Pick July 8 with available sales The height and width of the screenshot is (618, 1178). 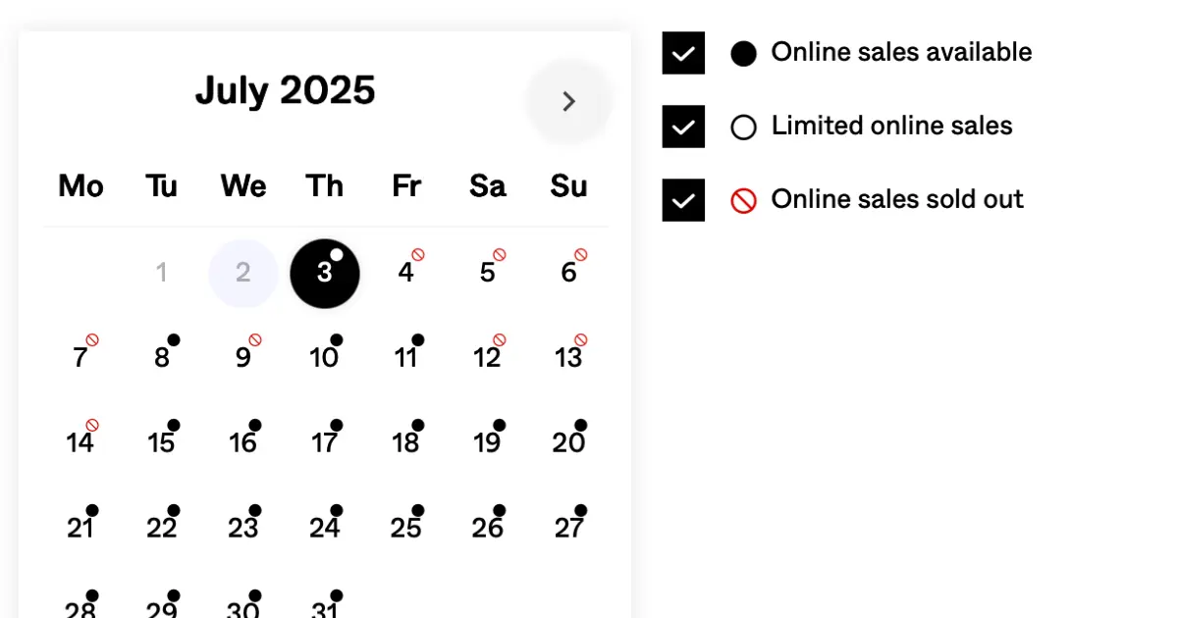pyautogui.click(x=162, y=358)
